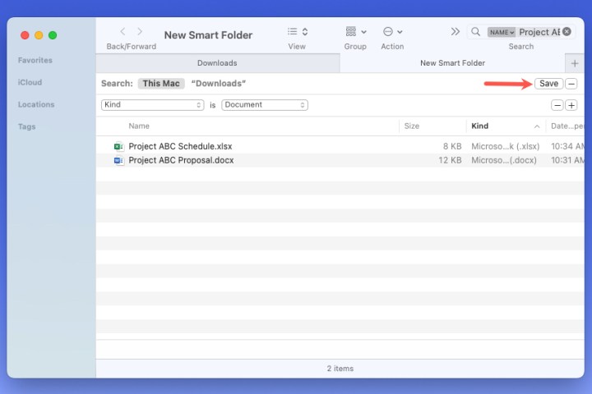Expand the toolbar overflow chevrons
This screenshot has width=592, height=394.
[455, 32]
